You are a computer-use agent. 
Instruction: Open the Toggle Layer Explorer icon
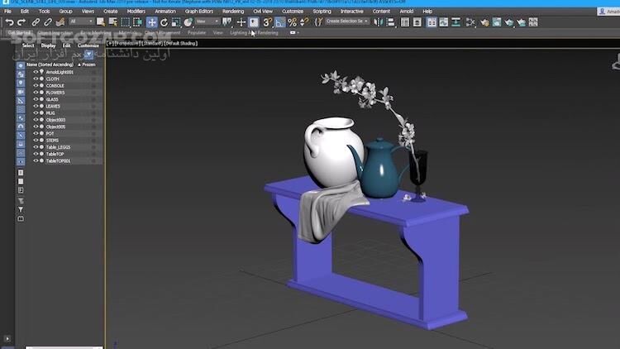tap(417, 22)
